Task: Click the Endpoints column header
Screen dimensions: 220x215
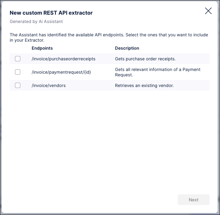Action: tap(42, 48)
